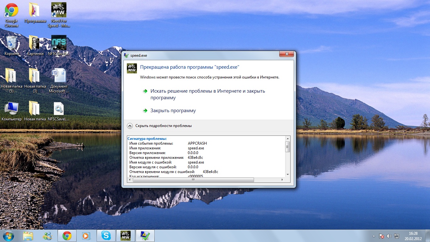Click right arrow of horizontal details scrollbar
This screenshot has height=242, width=430.
[x=282, y=180]
